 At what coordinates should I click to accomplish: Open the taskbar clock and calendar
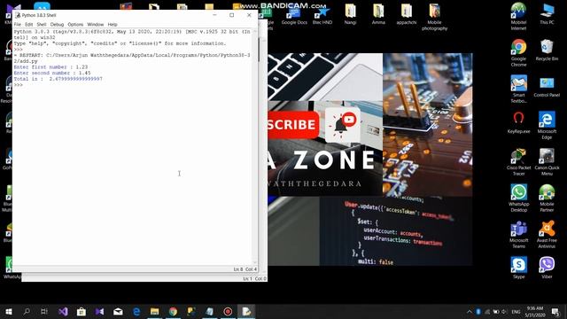pyautogui.click(x=535, y=311)
